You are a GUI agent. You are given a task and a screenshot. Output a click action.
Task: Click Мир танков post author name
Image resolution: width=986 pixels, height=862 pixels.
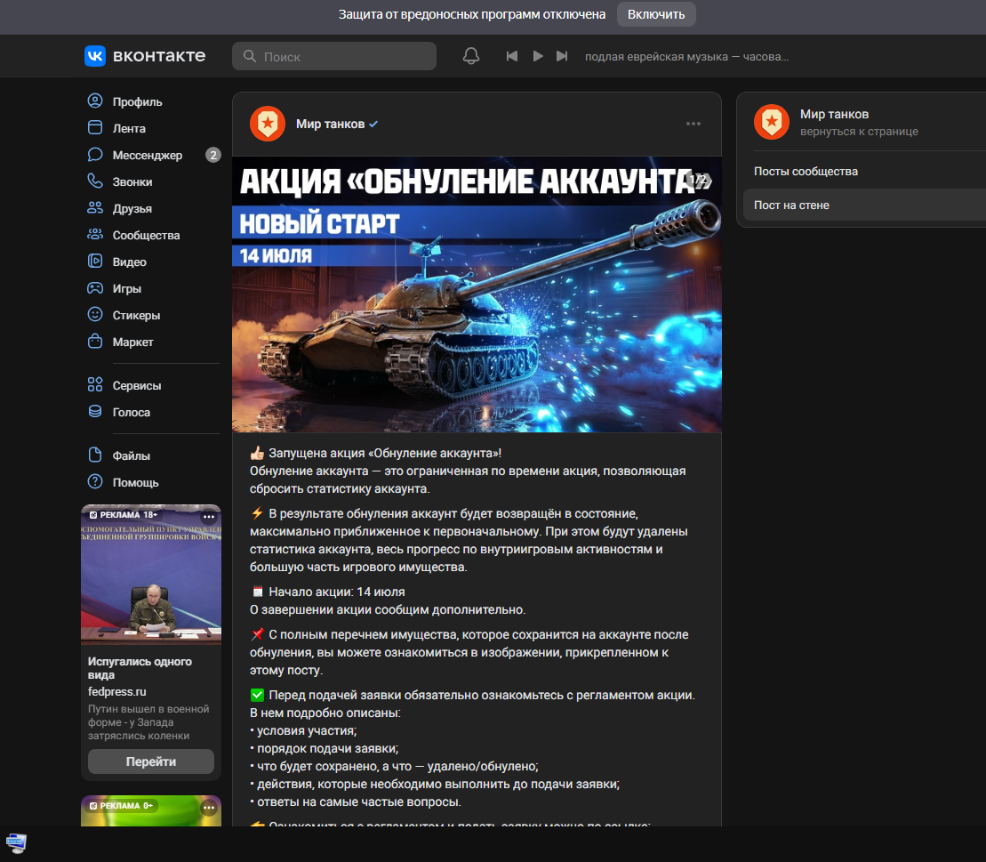pyautogui.click(x=330, y=124)
